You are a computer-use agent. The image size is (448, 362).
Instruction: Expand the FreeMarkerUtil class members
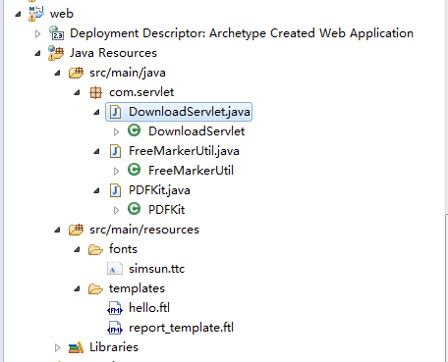pos(117,171)
